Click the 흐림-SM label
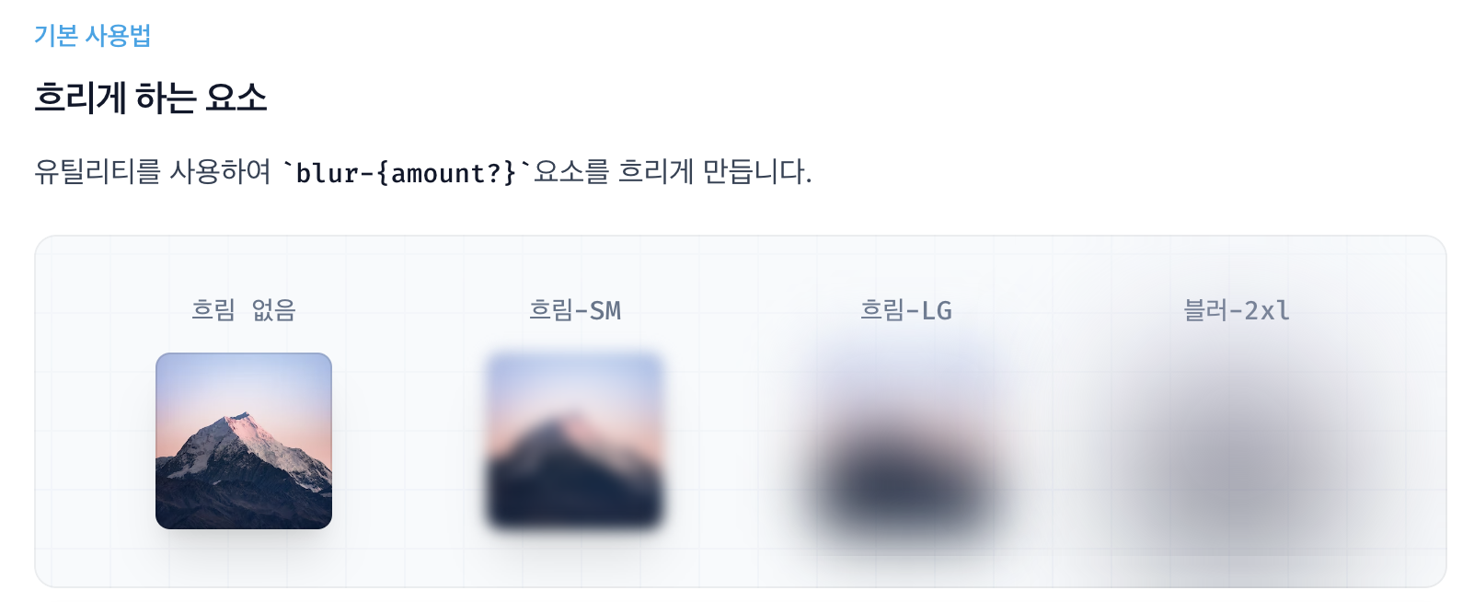 click(x=575, y=310)
